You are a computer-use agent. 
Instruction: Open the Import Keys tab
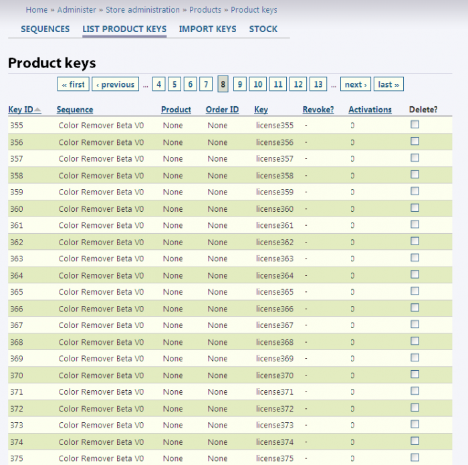[207, 29]
